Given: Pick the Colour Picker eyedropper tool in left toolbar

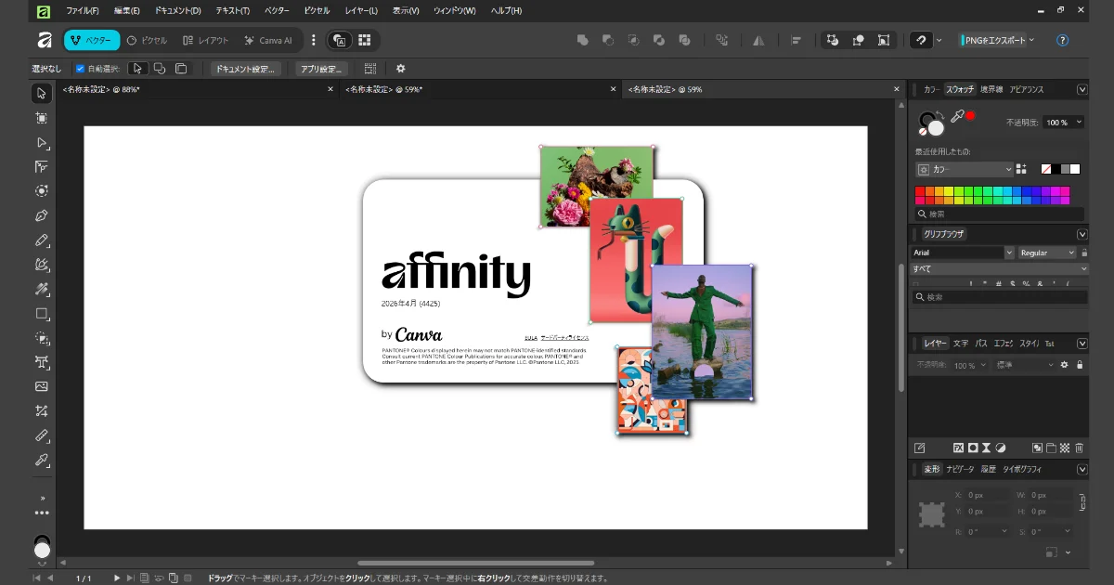Looking at the screenshot, I should click(x=42, y=460).
